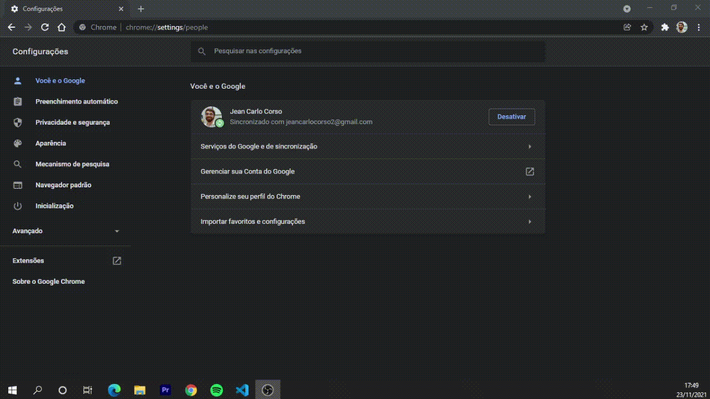The image size is (710, 399).
Task: Select Você e o Google in sidebar
Action: [x=60, y=81]
